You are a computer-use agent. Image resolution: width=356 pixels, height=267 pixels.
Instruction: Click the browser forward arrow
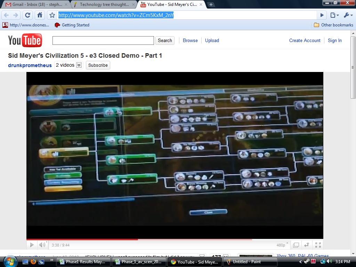coord(15,15)
